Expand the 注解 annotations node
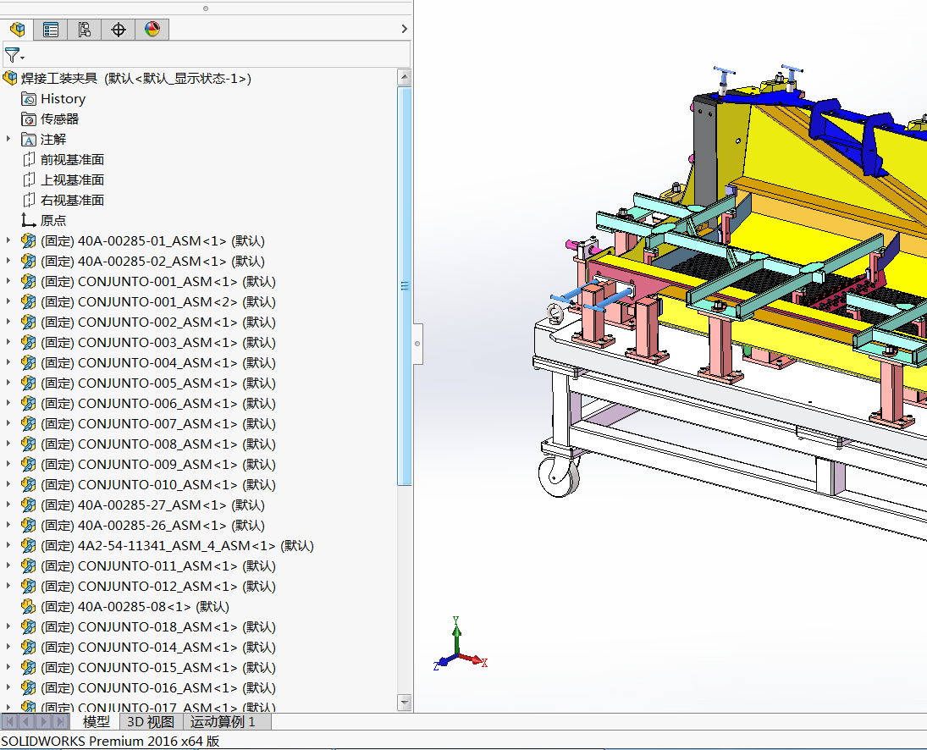The image size is (927, 750). click(8, 139)
